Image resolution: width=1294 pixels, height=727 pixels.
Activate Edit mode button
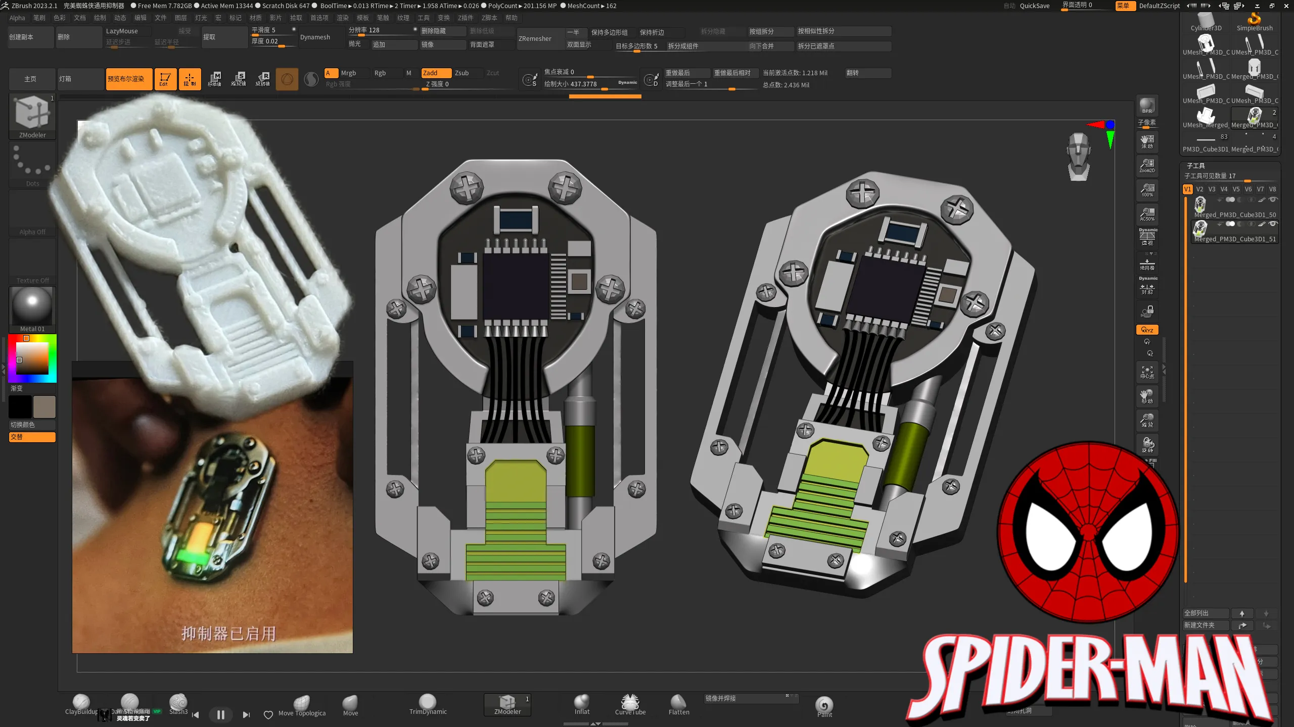coord(165,79)
